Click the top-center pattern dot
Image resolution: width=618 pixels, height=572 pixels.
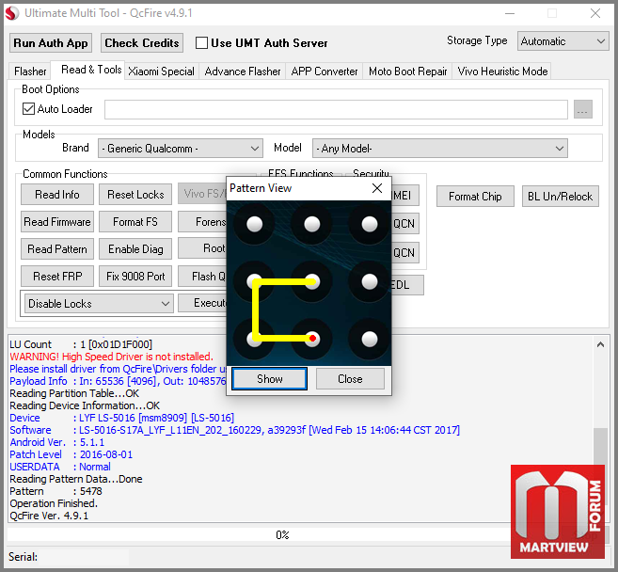pos(312,224)
